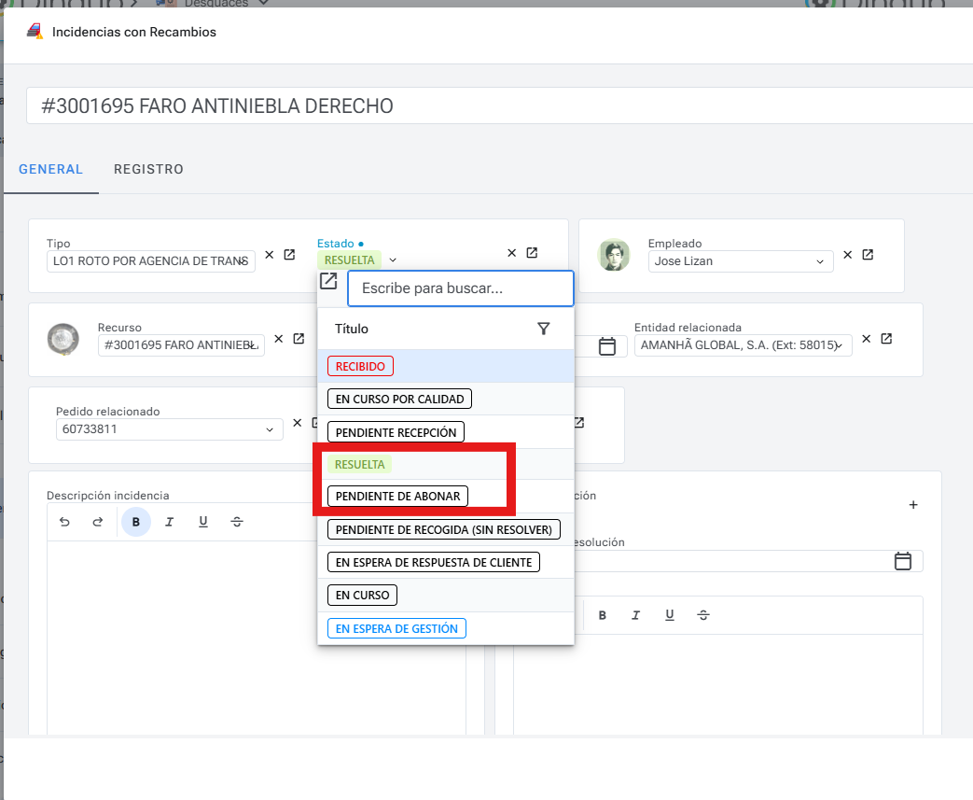
Task: Click the redo icon in Descripción incidencia
Action: (x=98, y=522)
